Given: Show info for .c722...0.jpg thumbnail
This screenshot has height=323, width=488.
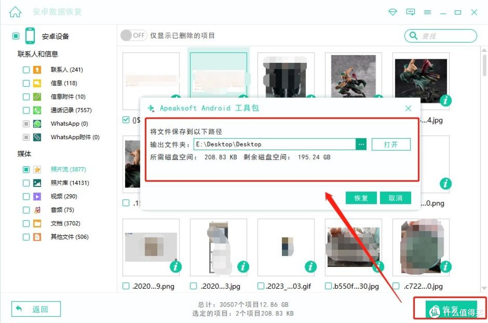Looking at the screenshot, I should coord(446,267).
